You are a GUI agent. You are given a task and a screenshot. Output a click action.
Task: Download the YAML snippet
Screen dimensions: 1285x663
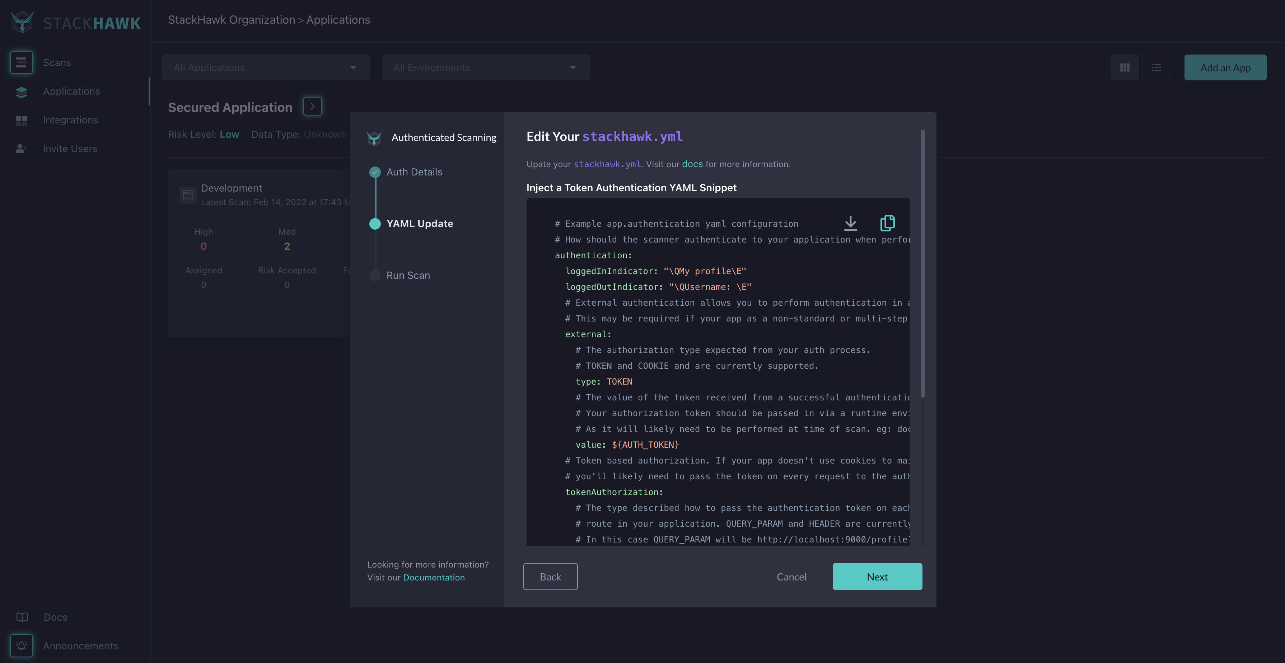[x=850, y=223]
